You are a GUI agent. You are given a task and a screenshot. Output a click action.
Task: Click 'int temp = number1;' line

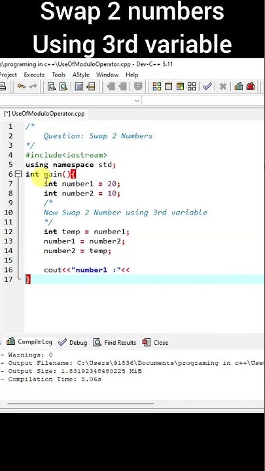point(86,232)
